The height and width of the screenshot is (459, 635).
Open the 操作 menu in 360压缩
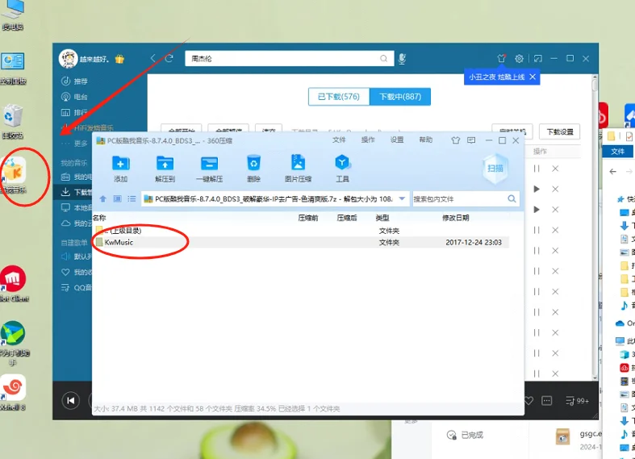[x=368, y=140]
